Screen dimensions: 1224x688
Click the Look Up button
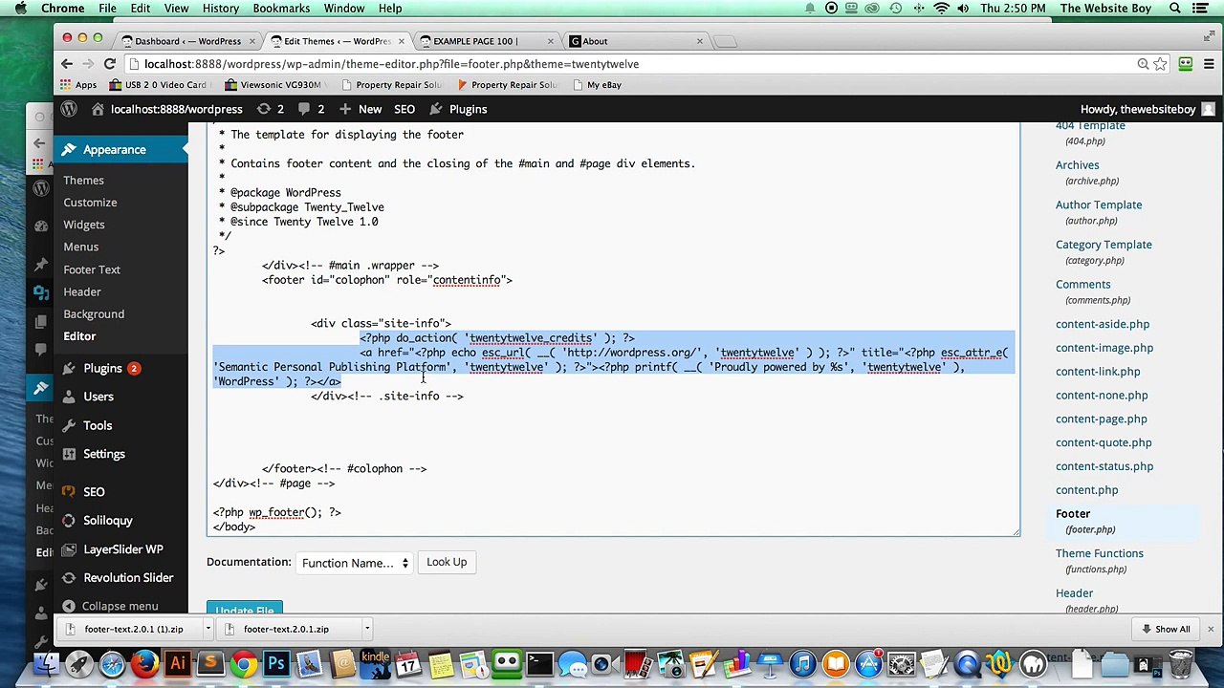(447, 562)
